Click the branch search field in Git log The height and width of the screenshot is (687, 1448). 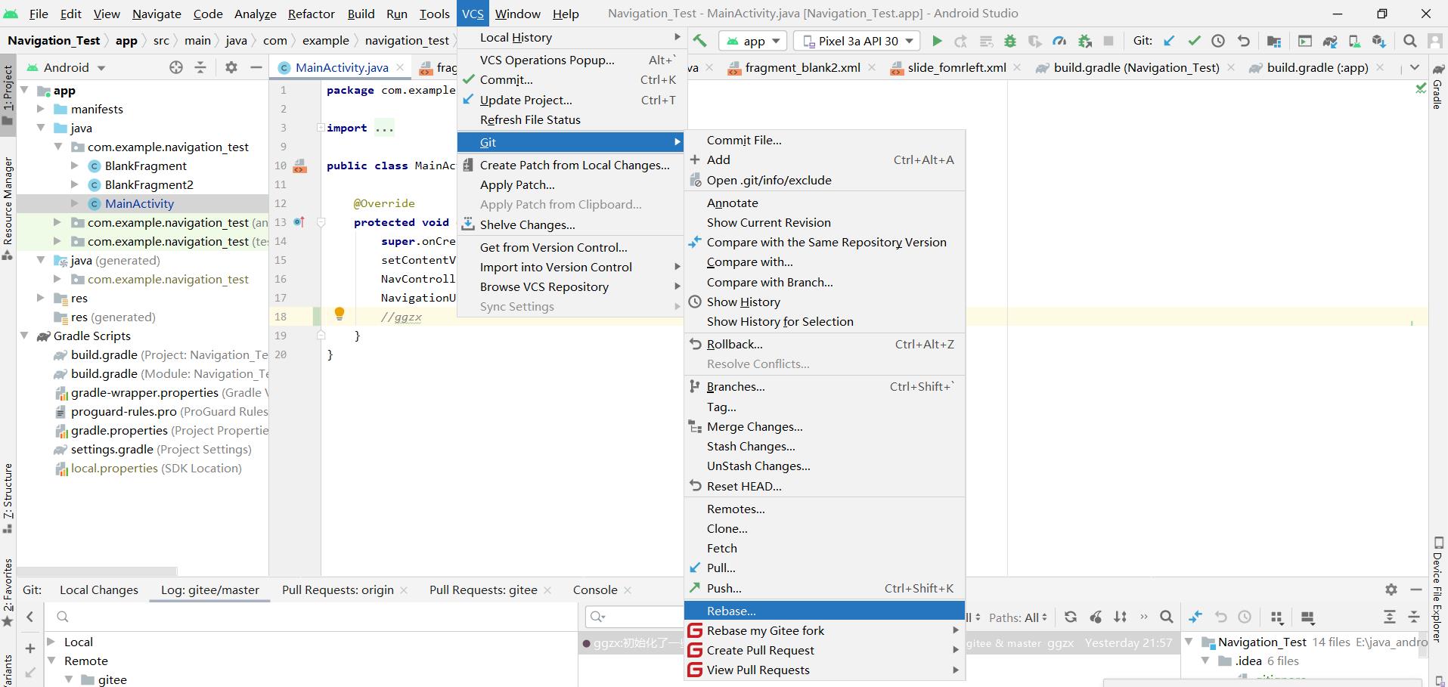click(x=310, y=617)
